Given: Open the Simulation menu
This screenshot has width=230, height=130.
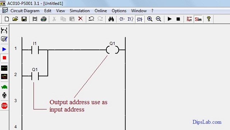Looking at the screenshot, I should (80, 11).
